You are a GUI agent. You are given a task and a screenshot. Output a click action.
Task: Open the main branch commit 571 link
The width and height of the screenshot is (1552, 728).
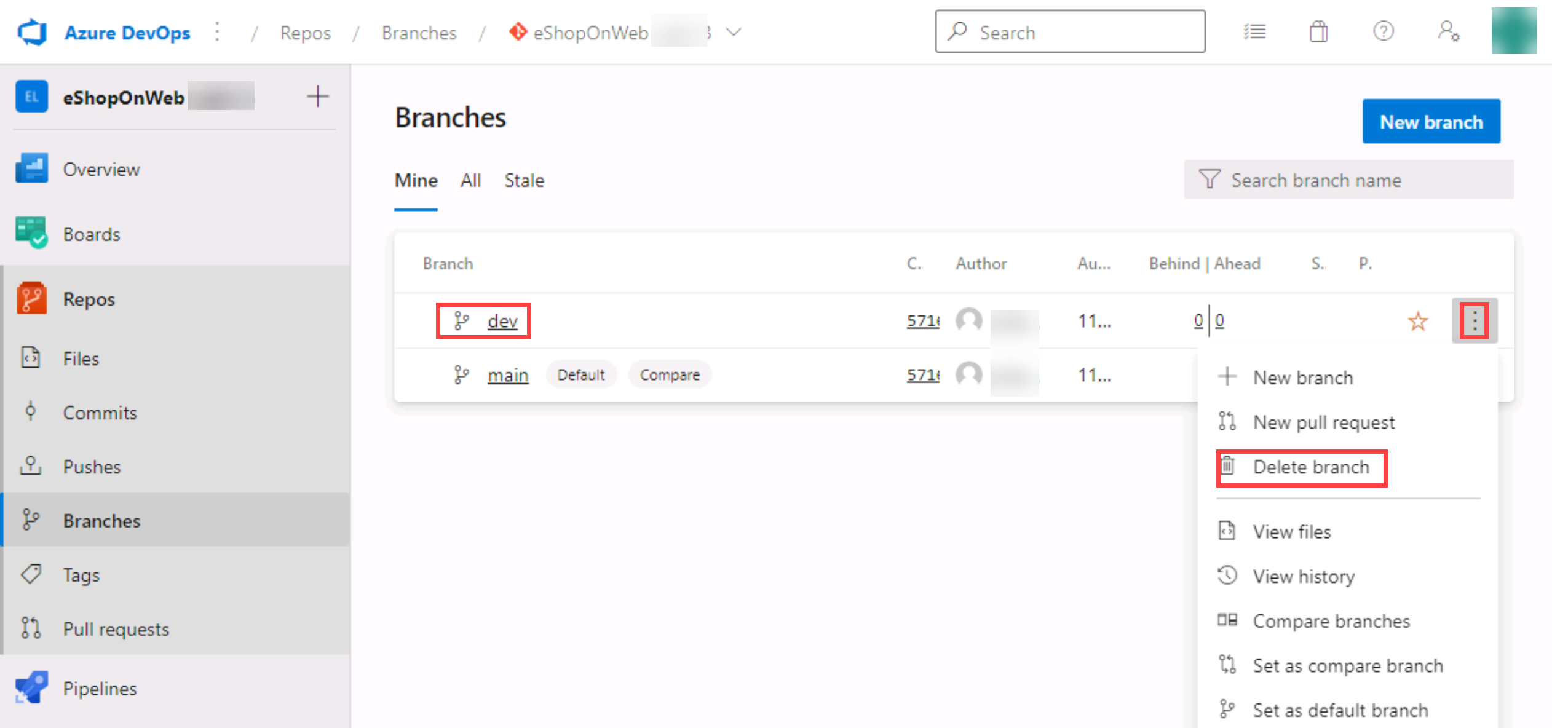click(x=922, y=375)
